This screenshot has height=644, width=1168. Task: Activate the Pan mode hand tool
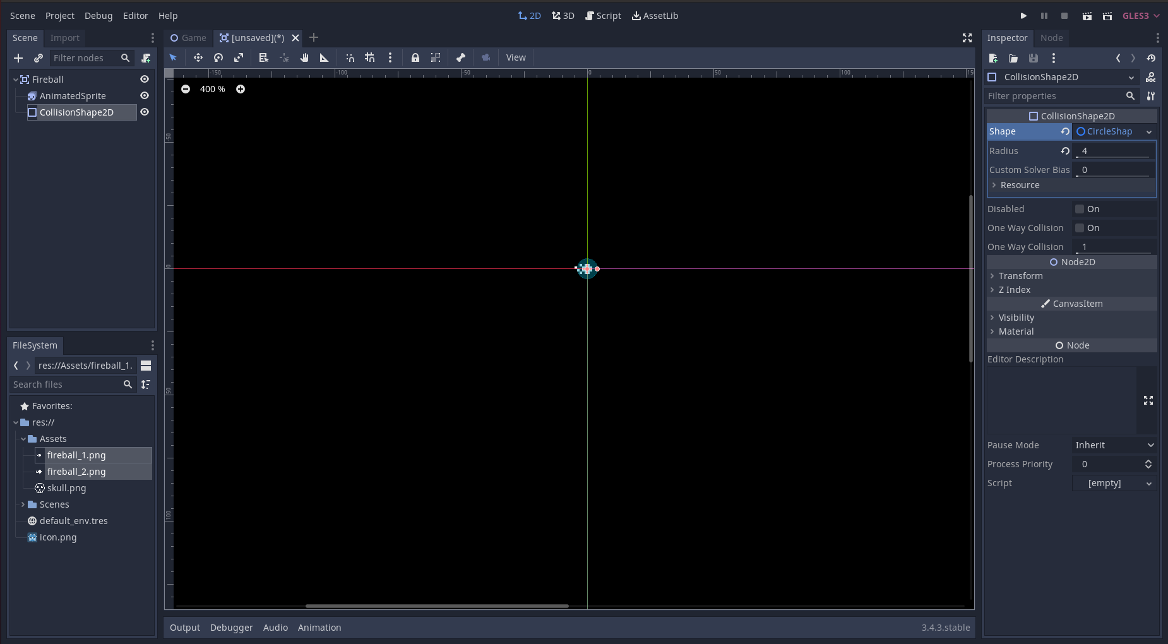[x=304, y=57]
